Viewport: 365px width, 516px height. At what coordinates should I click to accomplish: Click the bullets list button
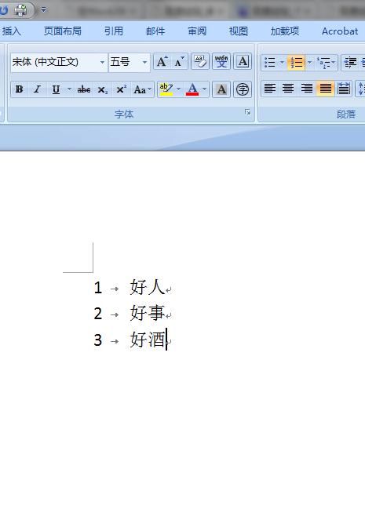click(270, 62)
